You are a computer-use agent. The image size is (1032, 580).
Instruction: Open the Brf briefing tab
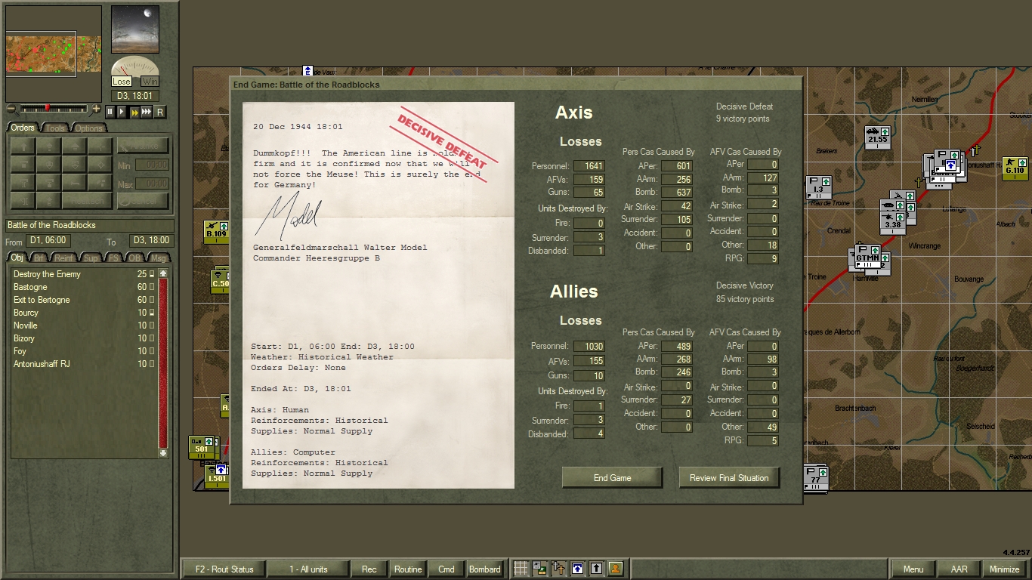tap(39, 258)
